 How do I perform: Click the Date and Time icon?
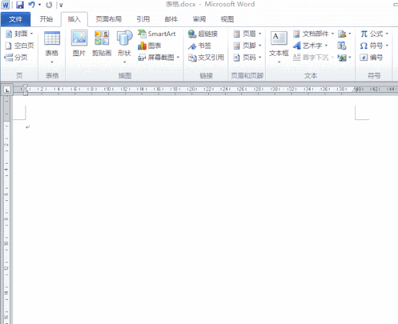tap(342, 45)
